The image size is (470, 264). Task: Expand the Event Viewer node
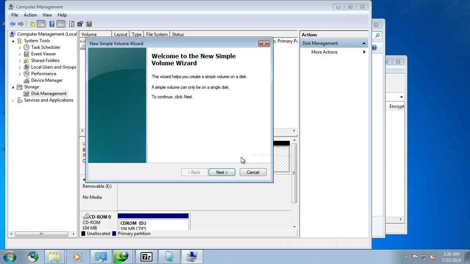click(x=20, y=54)
